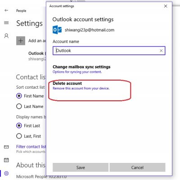This screenshot has height=180, width=180.
Task: Open the contacts person icon in sidebar
Action: click(x=6, y=36)
